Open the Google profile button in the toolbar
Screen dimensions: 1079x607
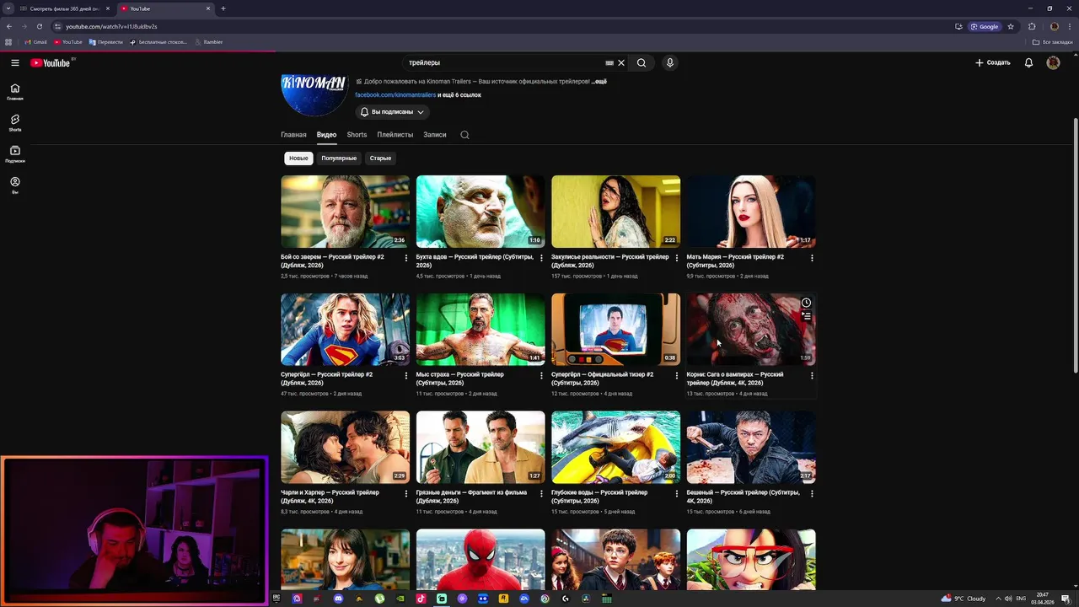(985, 26)
